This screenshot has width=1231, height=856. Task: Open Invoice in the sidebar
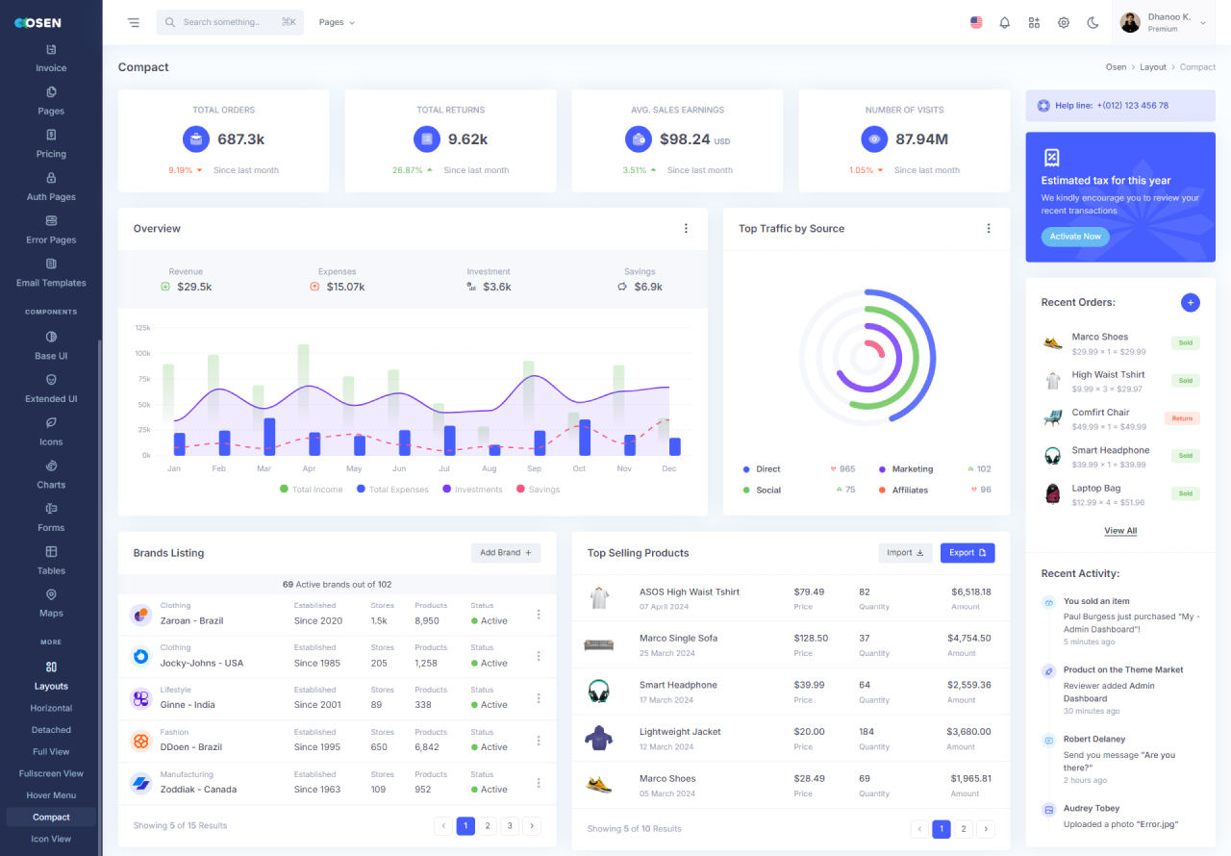coord(51,59)
